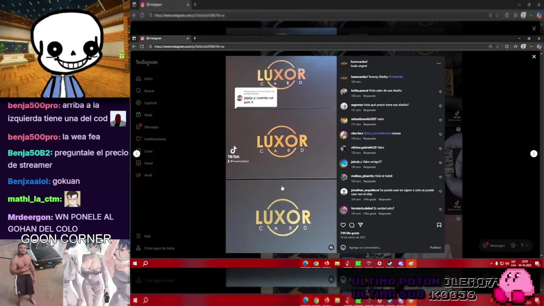
Task: Open jeicob_c's profile avatar
Action: tap(344, 163)
